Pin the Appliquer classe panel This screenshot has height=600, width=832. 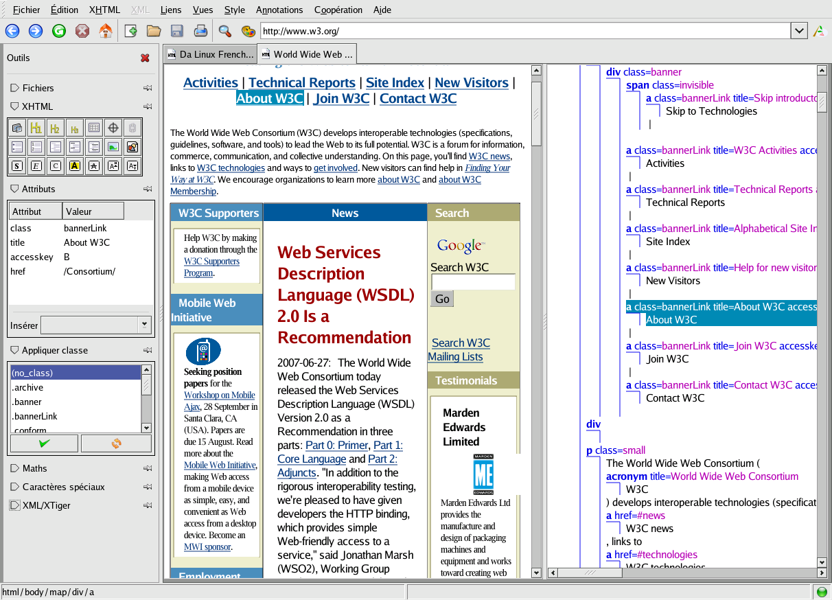click(x=147, y=350)
